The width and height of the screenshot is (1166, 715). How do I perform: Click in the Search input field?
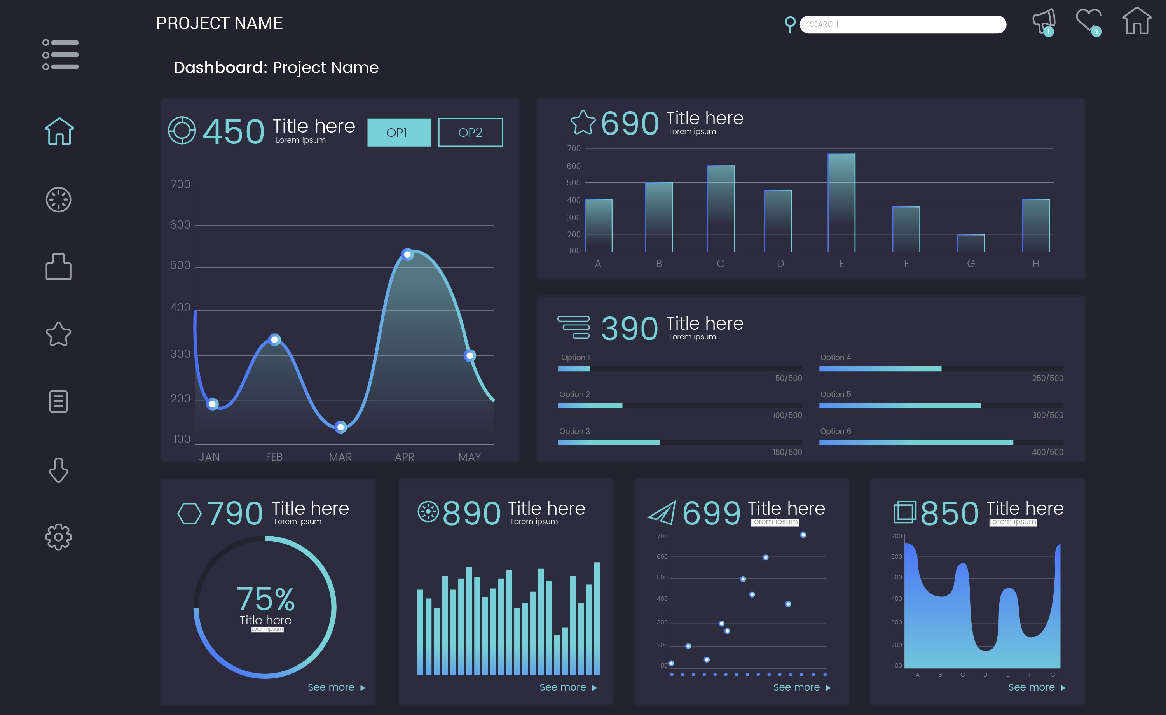(x=903, y=24)
